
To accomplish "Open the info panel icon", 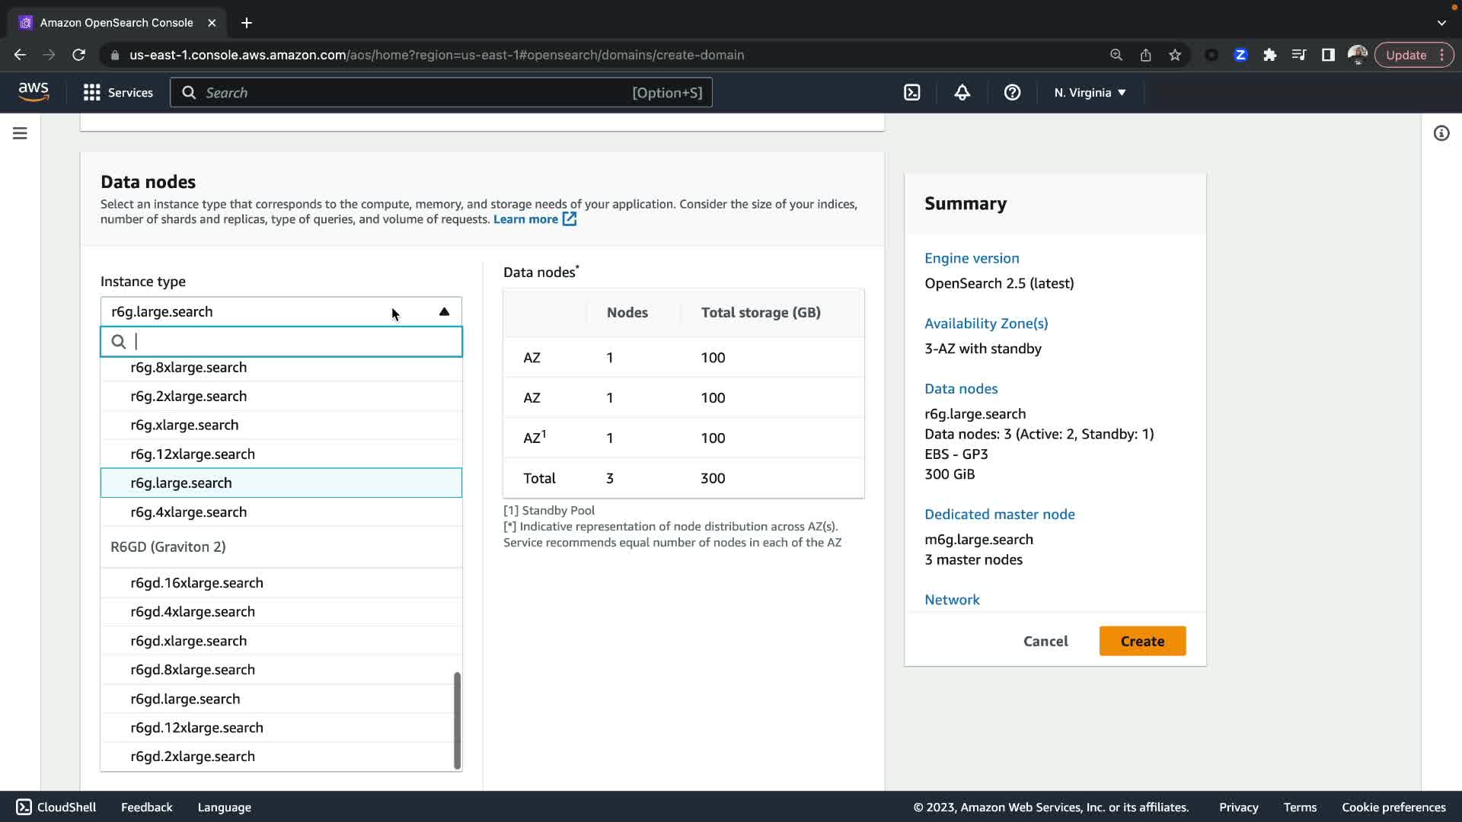I will (x=1441, y=133).
